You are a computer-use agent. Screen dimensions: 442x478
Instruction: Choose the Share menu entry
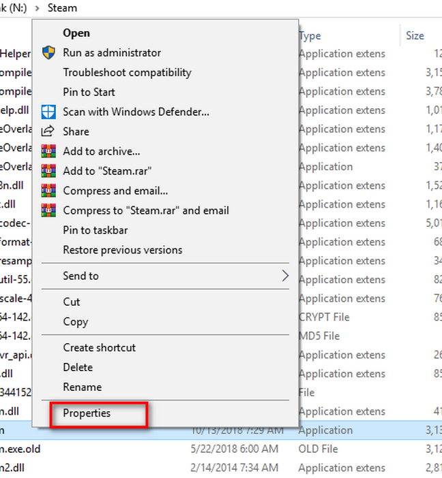[76, 131]
